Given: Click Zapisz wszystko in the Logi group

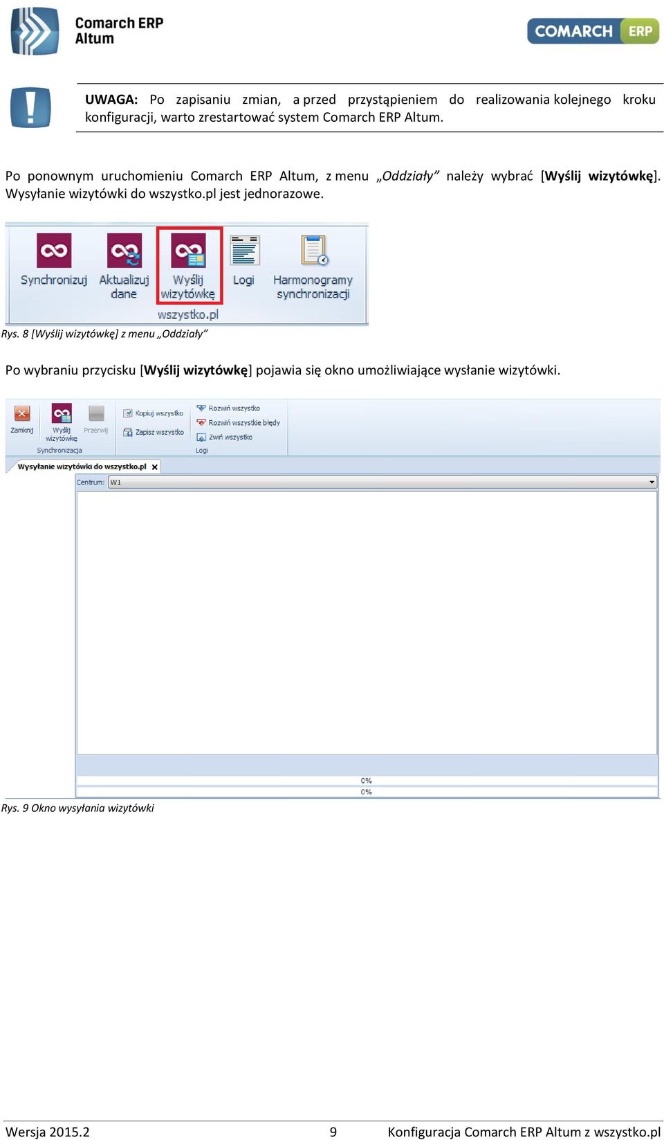Looking at the screenshot, I should pyautogui.click(x=154, y=432).
